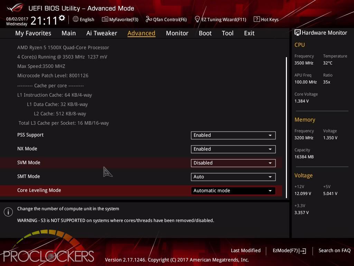Click the CPU temperature value 32°C

tap(328, 63)
